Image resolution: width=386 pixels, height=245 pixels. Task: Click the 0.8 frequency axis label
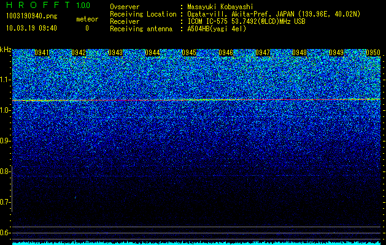5,171
